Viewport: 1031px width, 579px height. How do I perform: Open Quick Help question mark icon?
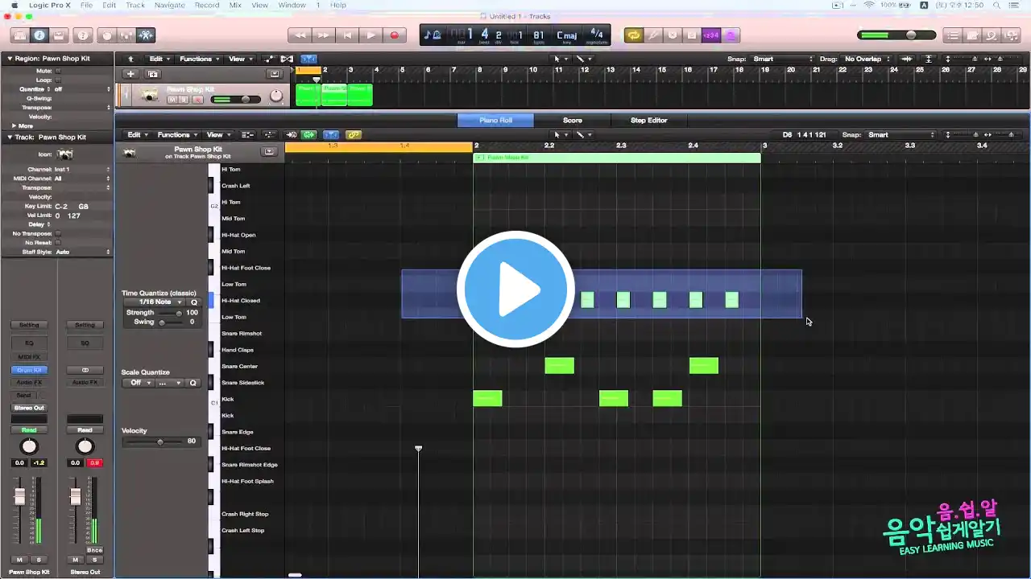tap(82, 35)
